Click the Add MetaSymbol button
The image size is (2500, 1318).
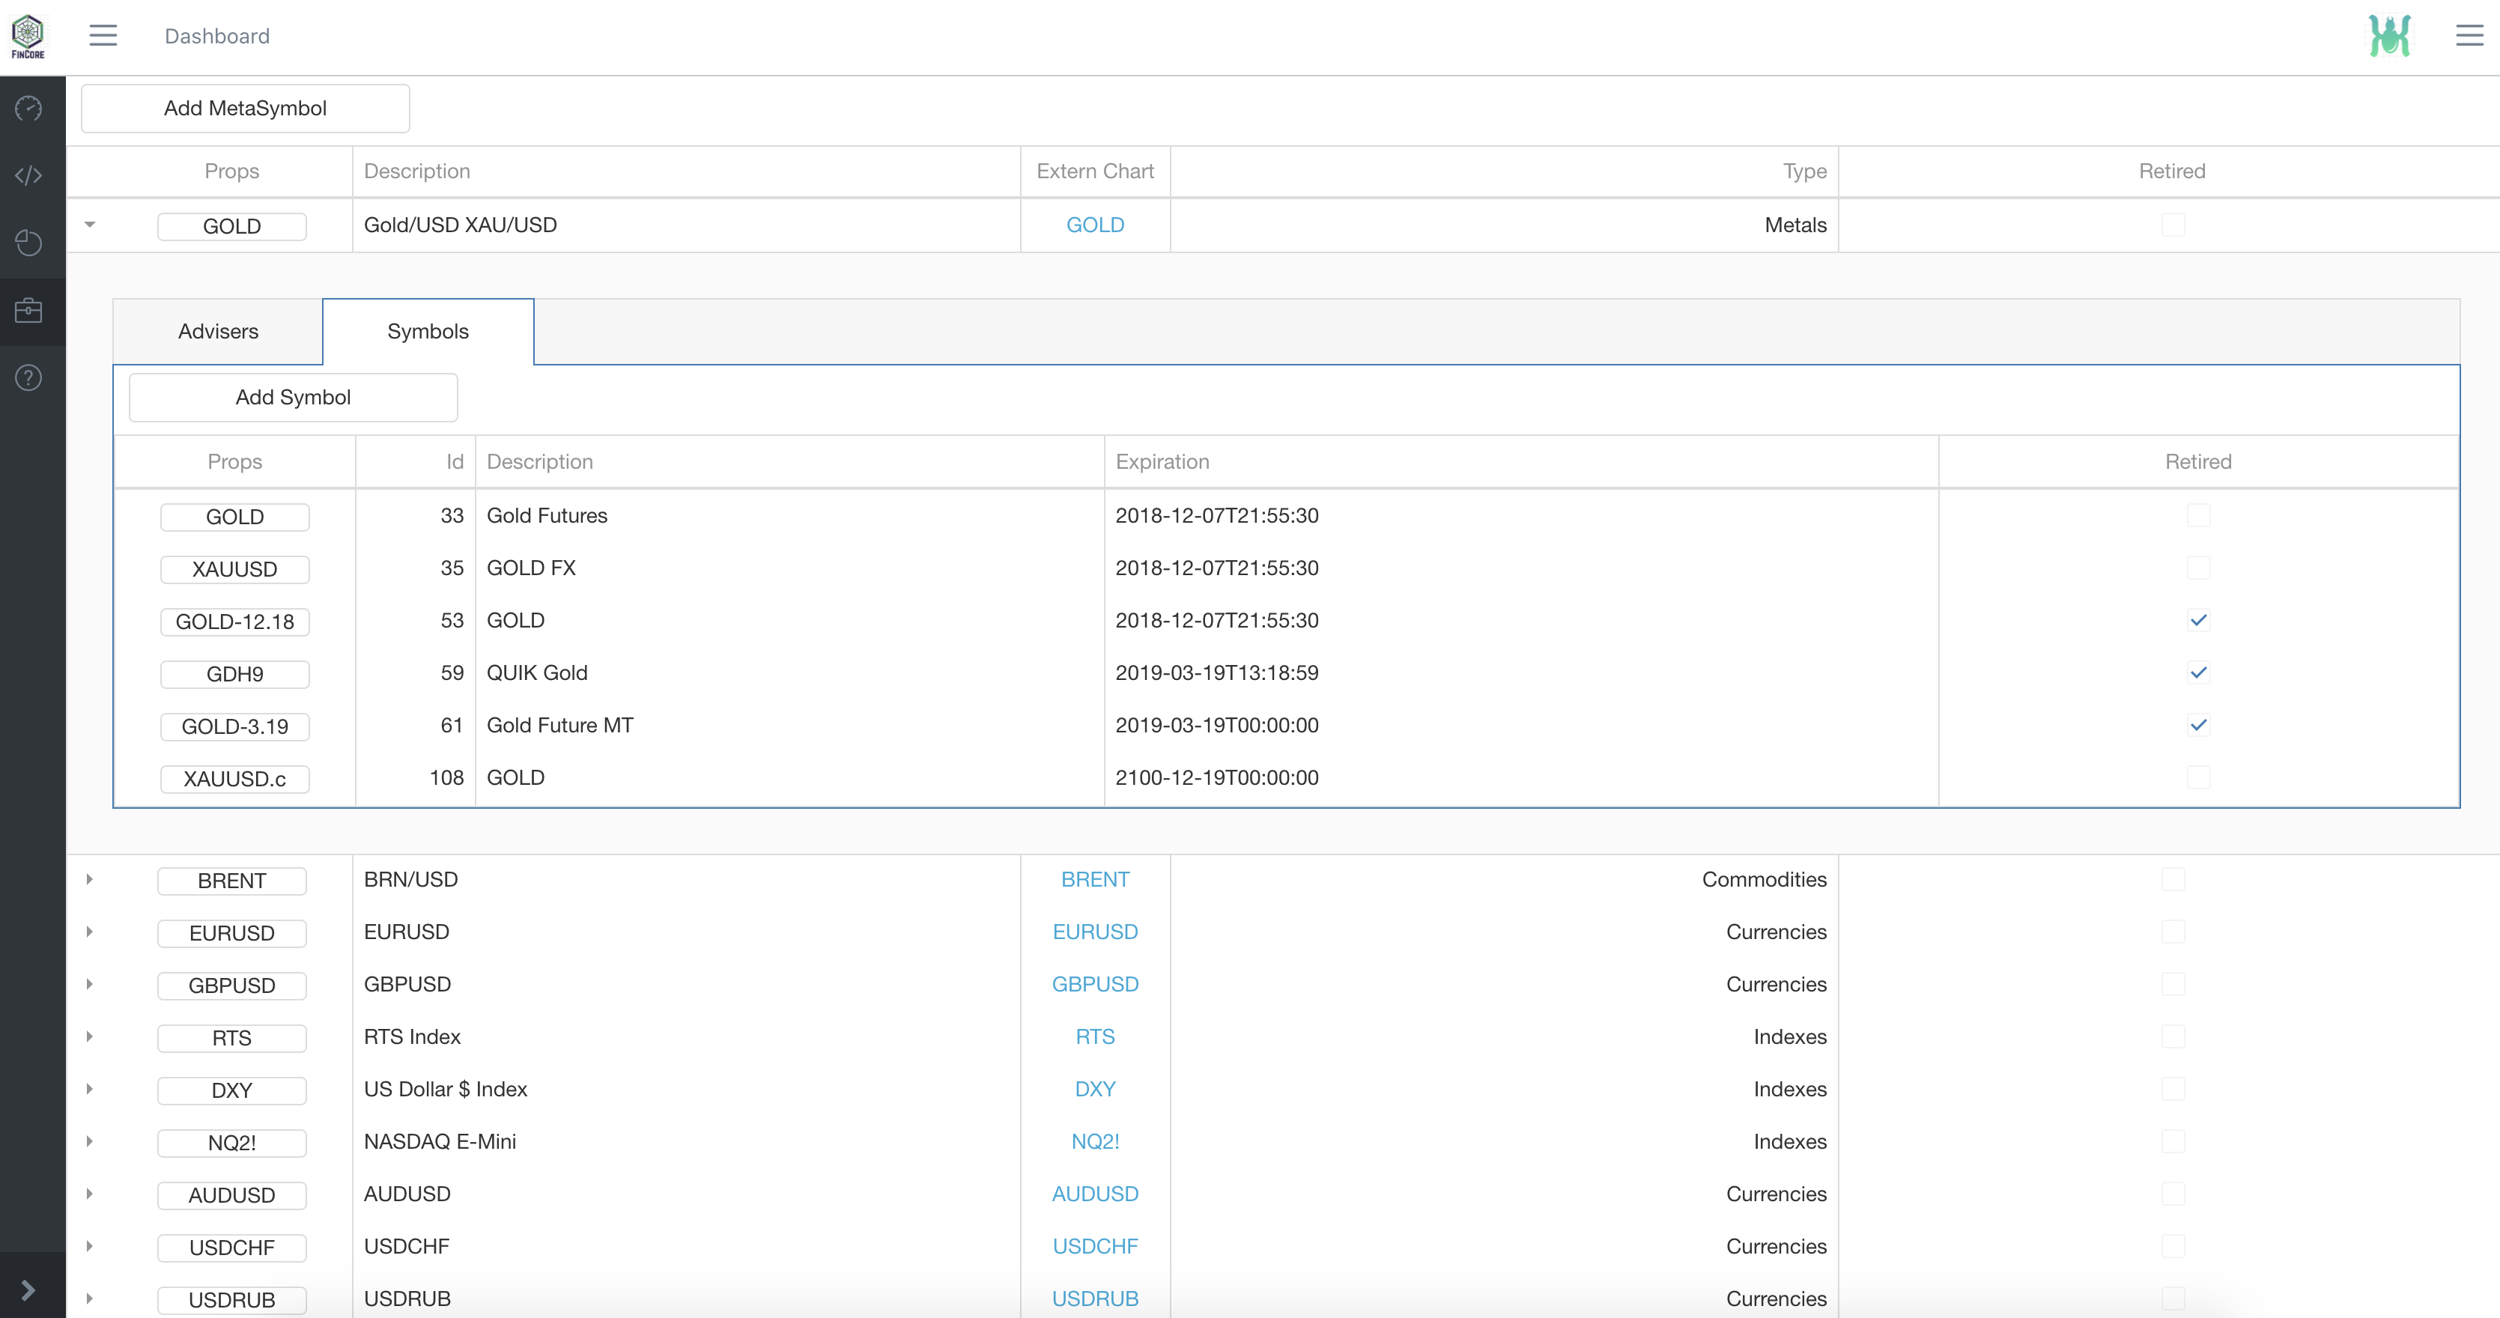(x=246, y=108)
